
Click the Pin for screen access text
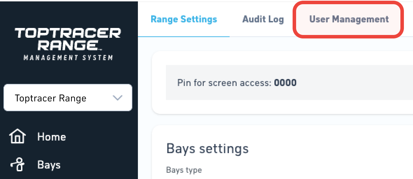(x=224, y=83)
